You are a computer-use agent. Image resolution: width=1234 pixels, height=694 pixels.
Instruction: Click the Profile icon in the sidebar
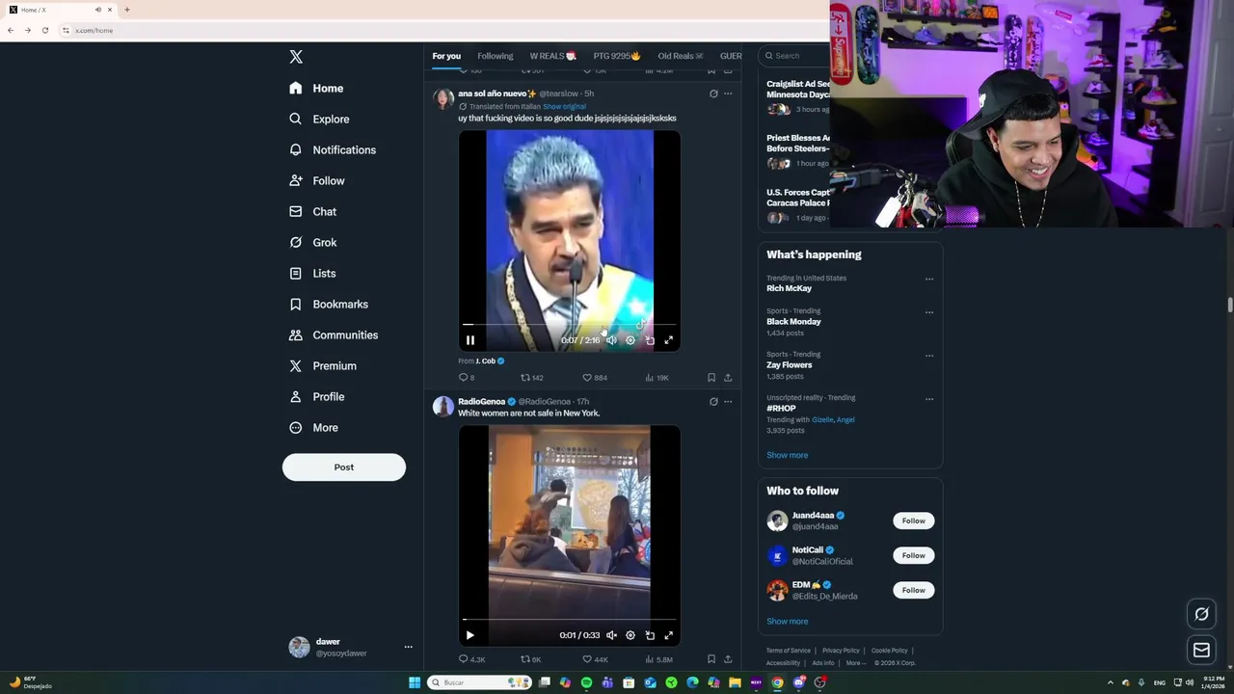[296, 396]
